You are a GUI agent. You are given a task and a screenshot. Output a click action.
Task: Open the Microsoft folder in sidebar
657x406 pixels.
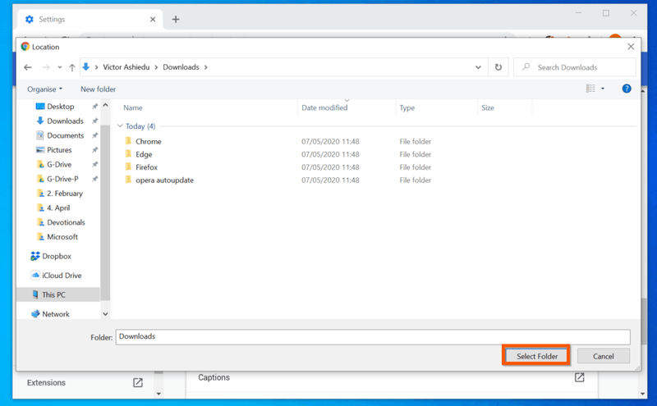pos(62,236)
